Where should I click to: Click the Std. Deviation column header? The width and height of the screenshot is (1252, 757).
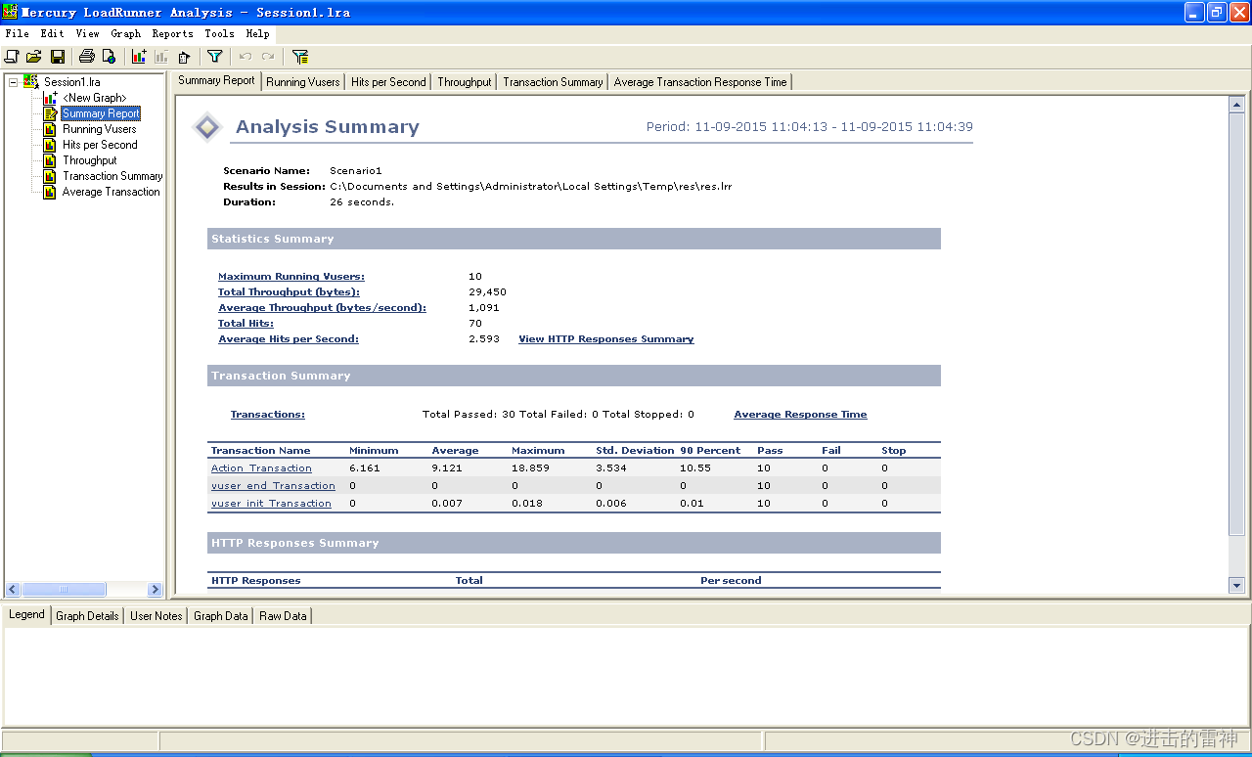[x=635, y=451]
